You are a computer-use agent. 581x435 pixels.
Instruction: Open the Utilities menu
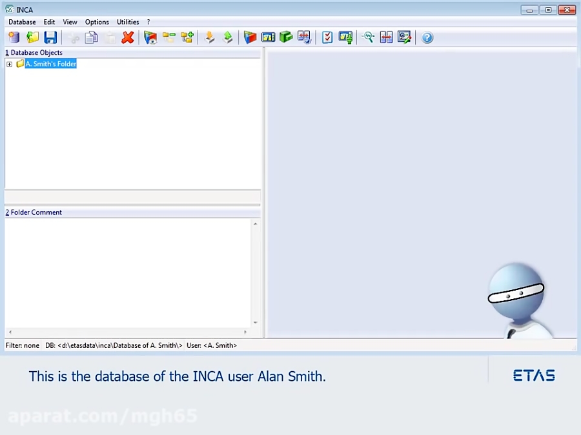point(127,21)
